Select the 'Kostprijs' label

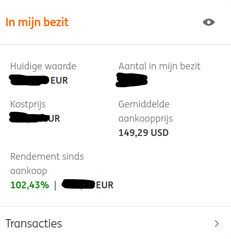click(x=28, y=104)
